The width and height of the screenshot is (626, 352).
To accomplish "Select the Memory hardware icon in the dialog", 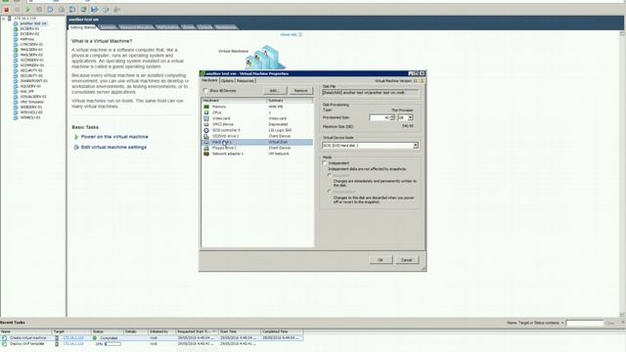I will point(206,107).
